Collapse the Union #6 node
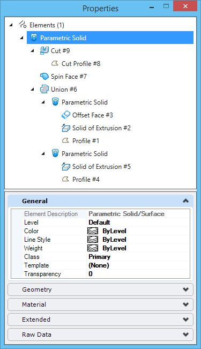 (33, 90)
